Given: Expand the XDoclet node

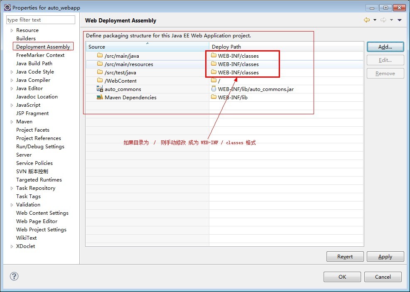Looking at the screenshot, I should tap(12, 246).
